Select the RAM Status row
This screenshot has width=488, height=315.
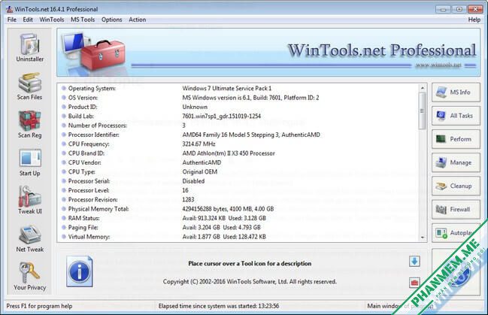point(238,218)
